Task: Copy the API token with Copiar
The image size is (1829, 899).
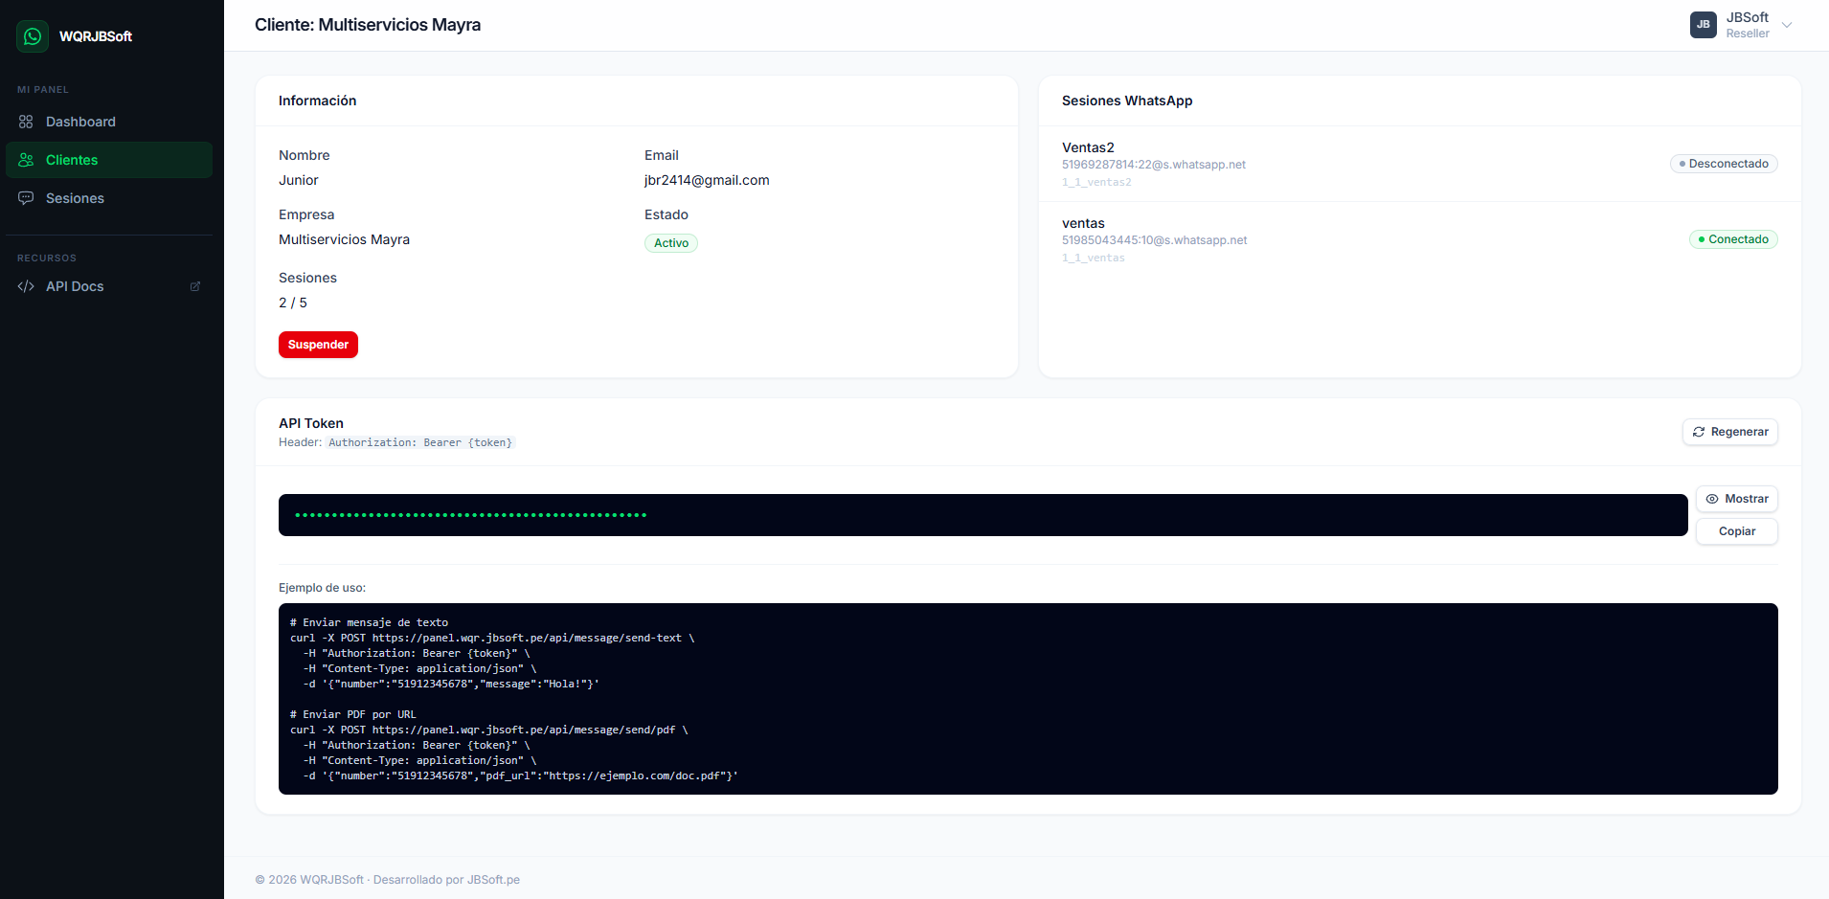Action: 1736,531
